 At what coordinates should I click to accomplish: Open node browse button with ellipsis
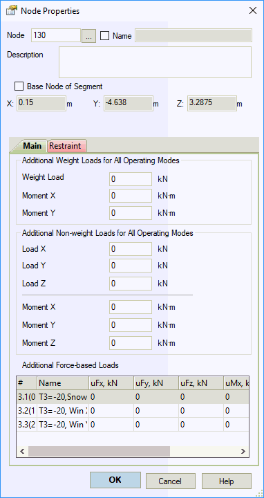[x=89, y=35]
